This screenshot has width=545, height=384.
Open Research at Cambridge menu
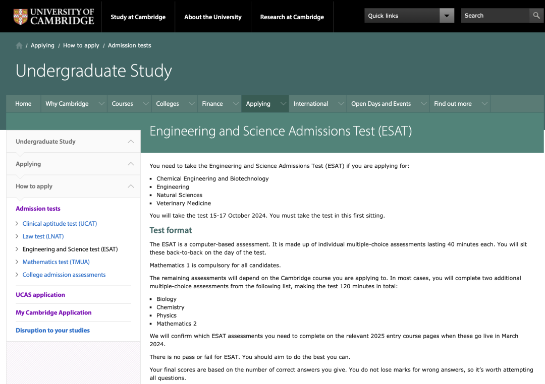(x=292, y=17)
